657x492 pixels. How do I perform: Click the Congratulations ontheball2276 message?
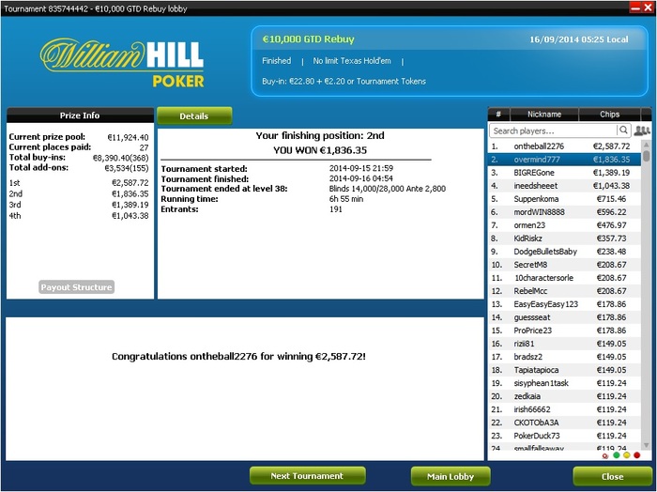click(x=238, y=356)
